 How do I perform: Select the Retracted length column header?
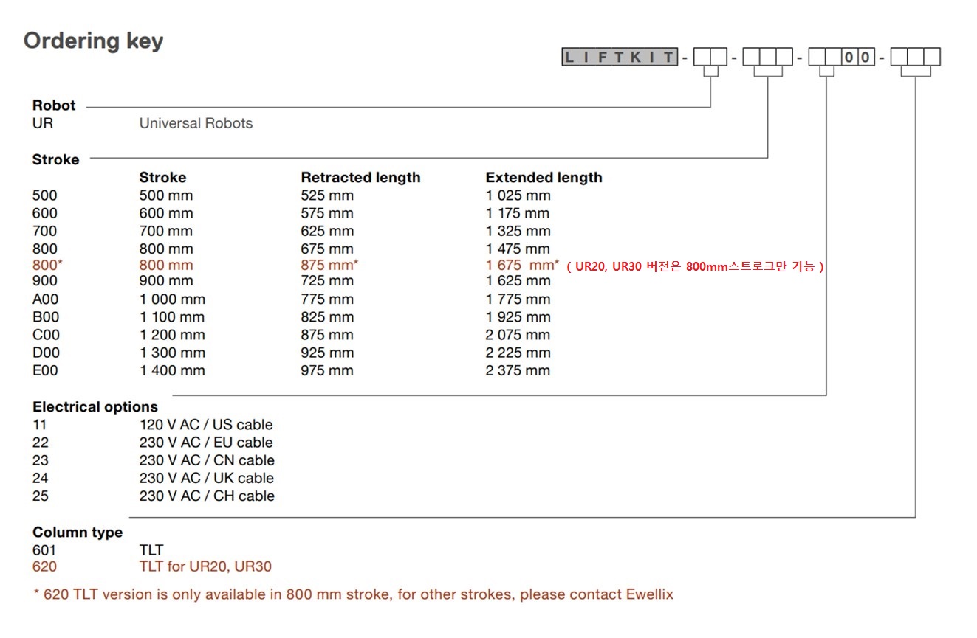pyautogui.click(x=360, y=178)
